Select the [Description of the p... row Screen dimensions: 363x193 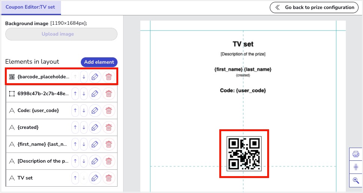62,161
